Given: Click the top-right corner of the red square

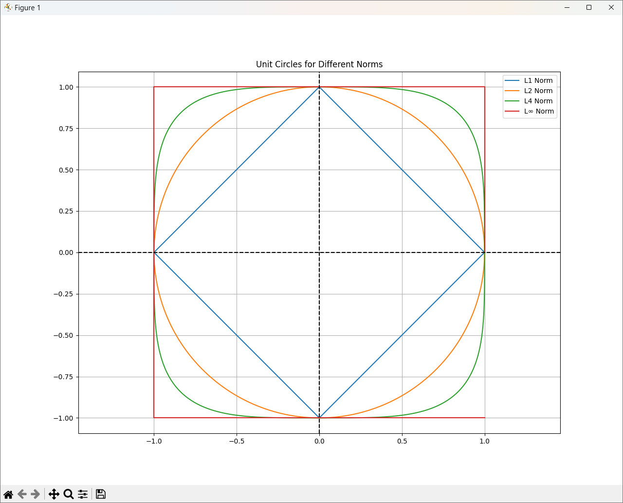Looking at the screenshot, I should [485, 87].
